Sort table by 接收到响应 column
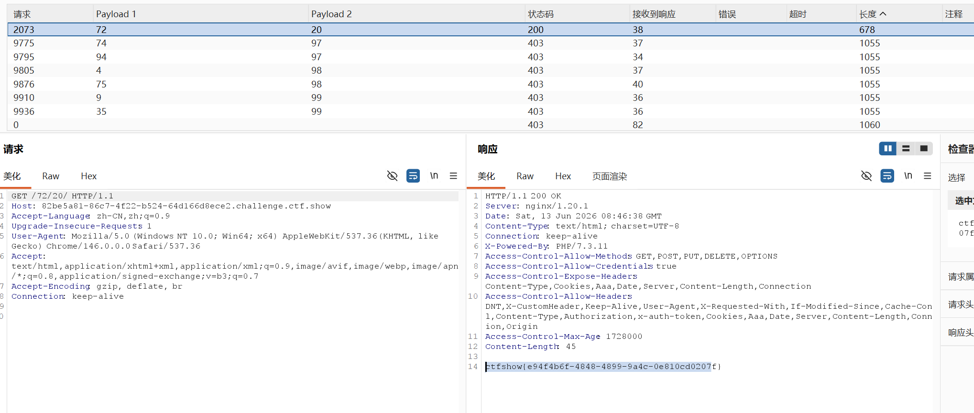This screenshot has width=974, height=413. click(673, 14)
